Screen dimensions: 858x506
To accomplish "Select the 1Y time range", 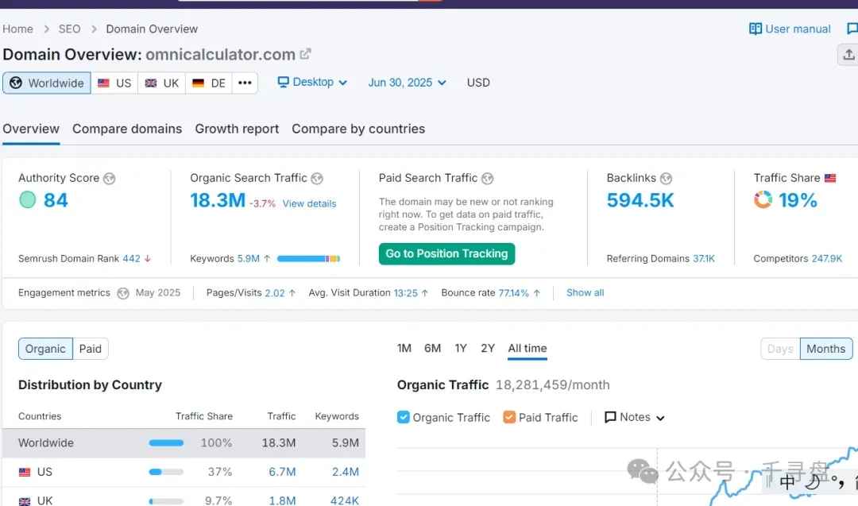I will pos(461,349).
